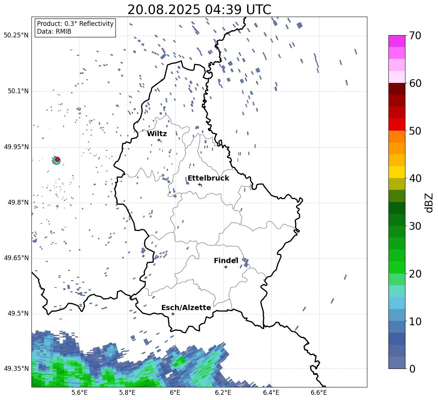Click the 6.4°E longitude label

click(x=271, y=393)
